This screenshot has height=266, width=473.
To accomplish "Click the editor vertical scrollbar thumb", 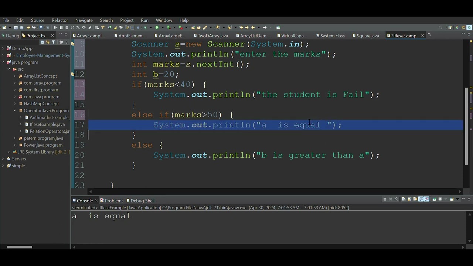I will (x=466, y=126).
